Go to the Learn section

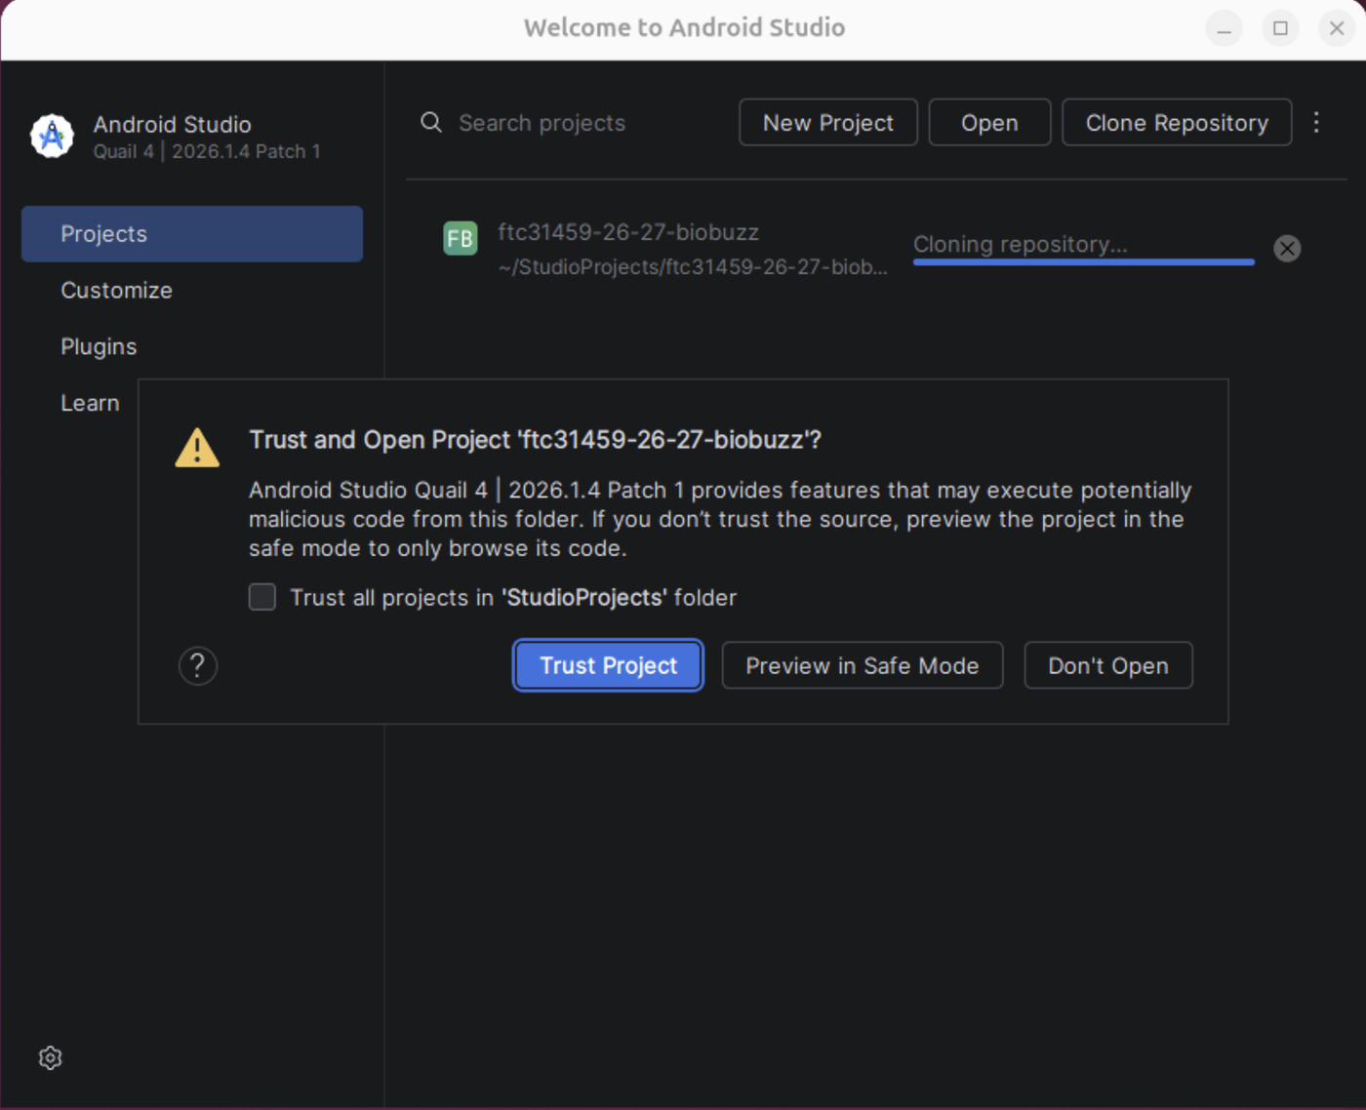[90, 403]
